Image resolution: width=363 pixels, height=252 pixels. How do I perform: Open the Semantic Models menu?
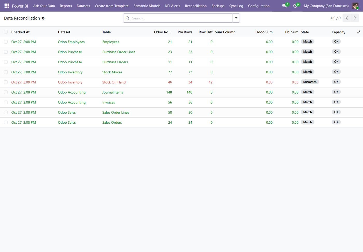pos(147,6)
